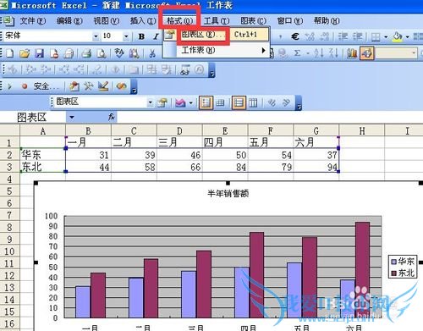
Task: Select column header D
Action: (x=179, y=131)
